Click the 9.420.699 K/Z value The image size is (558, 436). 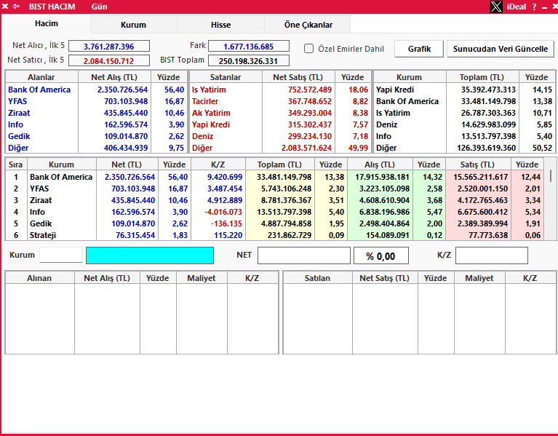pyautogui.click(x=225, y=178)
